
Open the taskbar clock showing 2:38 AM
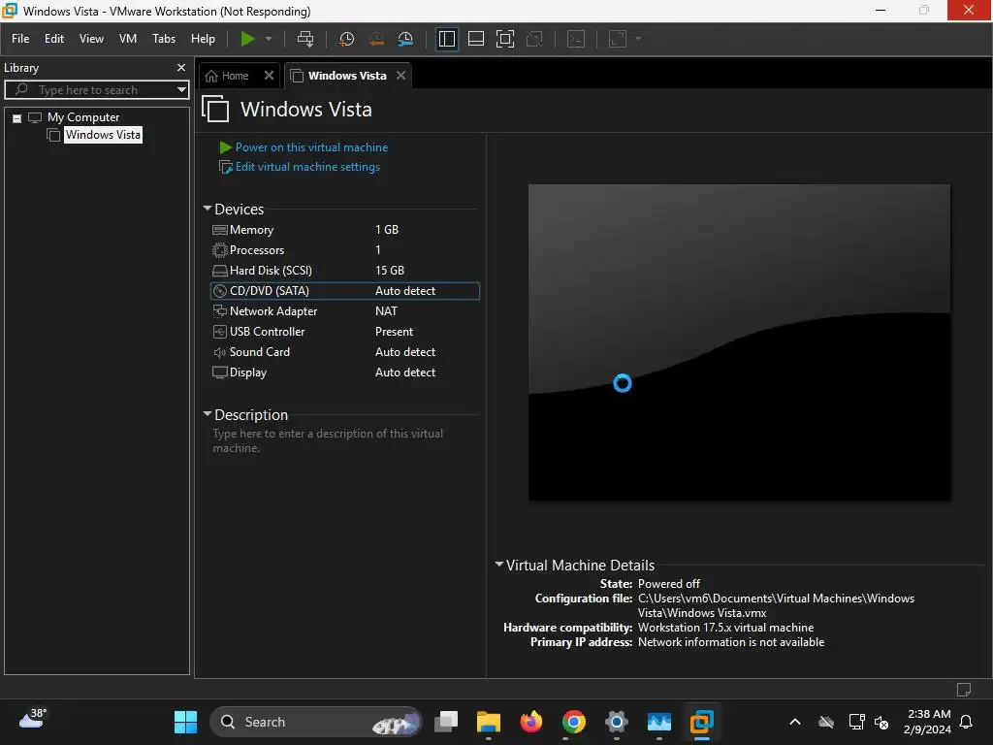928,722
